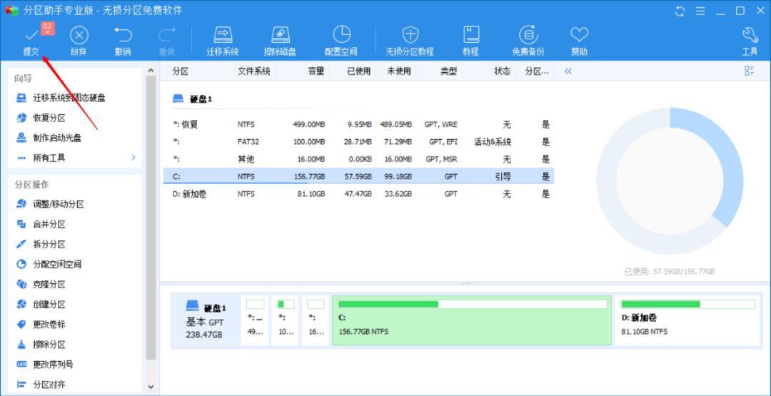Click the 向导 section header
Image resolution: width=771 pixels, height=396 pixels.
click(x=23, y=78)
